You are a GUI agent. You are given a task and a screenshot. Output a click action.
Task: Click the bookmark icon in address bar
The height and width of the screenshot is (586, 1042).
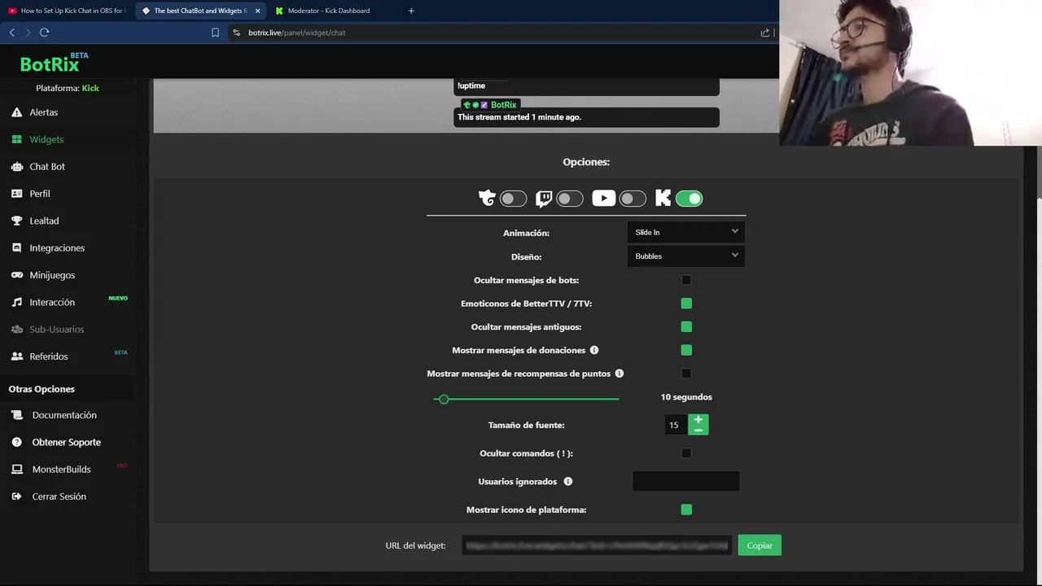pos(215,33)
